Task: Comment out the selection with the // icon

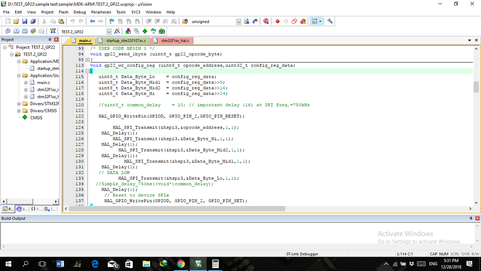Action: (166, 21)
